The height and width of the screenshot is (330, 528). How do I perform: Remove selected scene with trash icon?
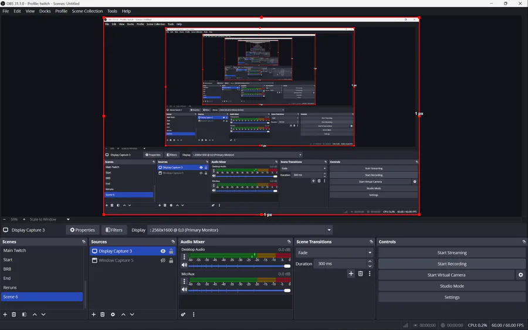[14, 314]
